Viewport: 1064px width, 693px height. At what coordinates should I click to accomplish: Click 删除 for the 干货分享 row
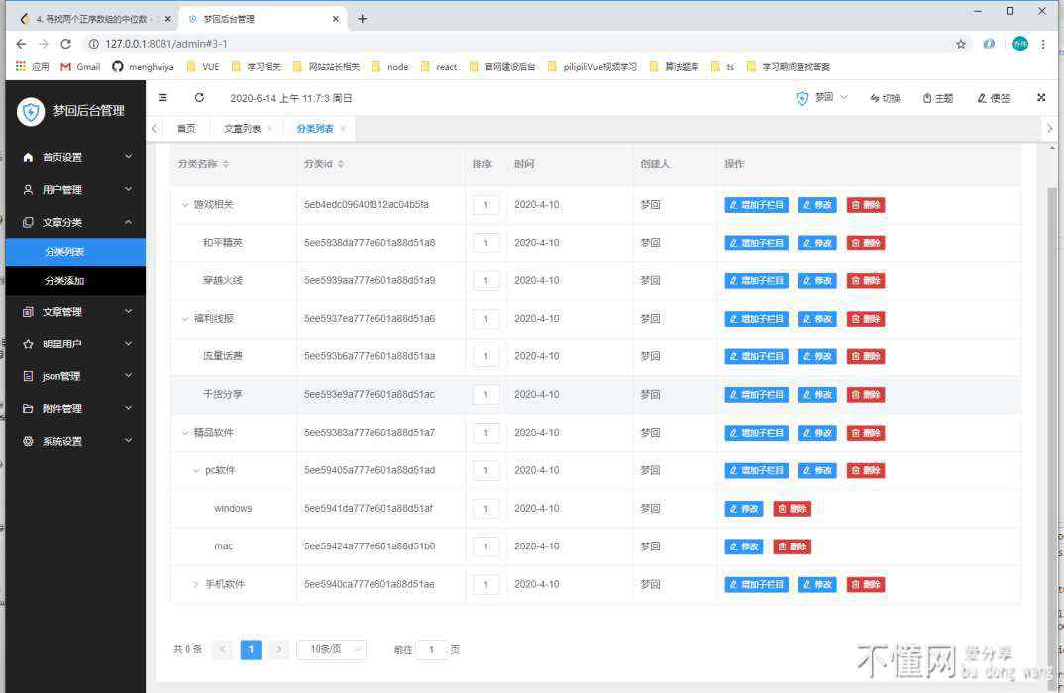coord(865,395)
